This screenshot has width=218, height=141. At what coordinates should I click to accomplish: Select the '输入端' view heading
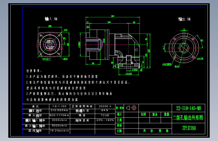point(51,19)
